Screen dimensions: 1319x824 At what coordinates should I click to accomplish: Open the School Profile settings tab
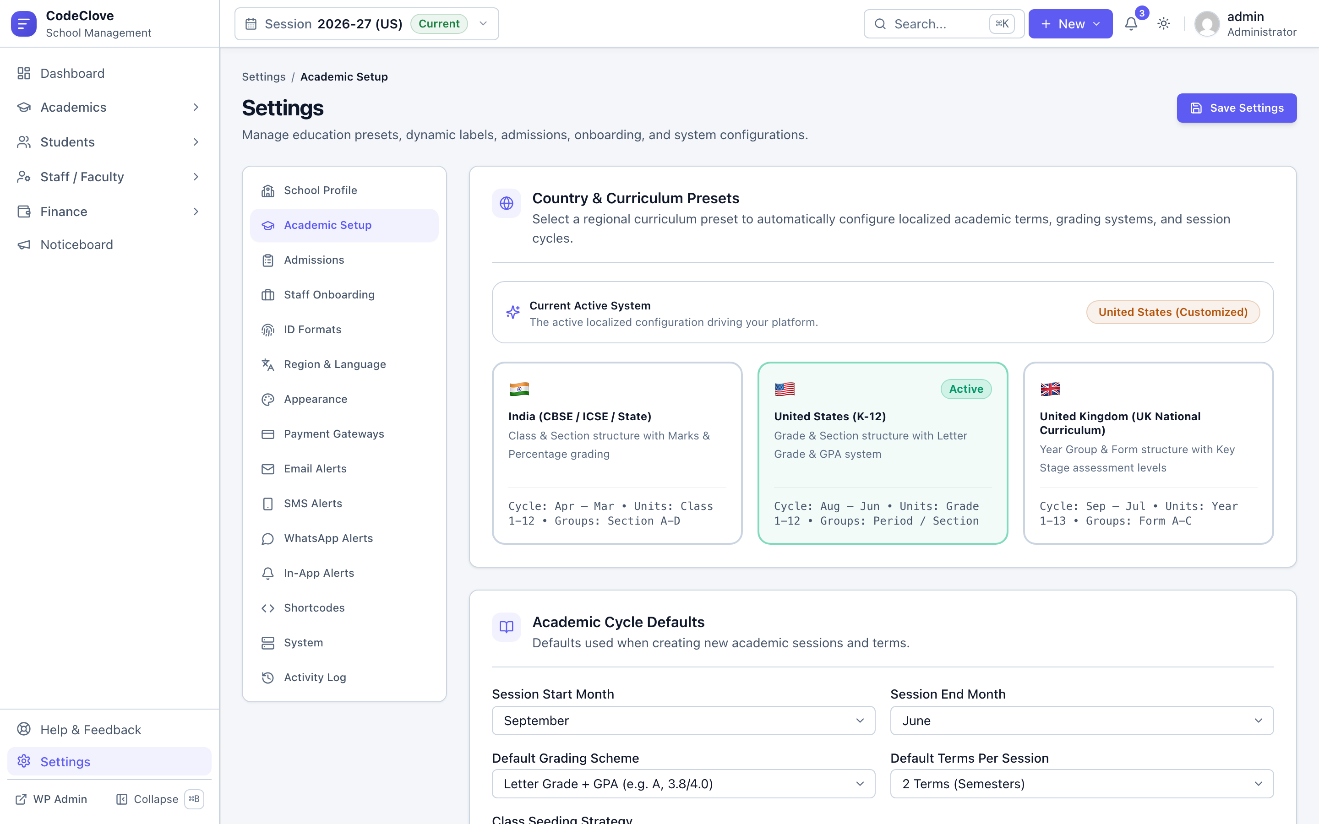tap(344, 190)
